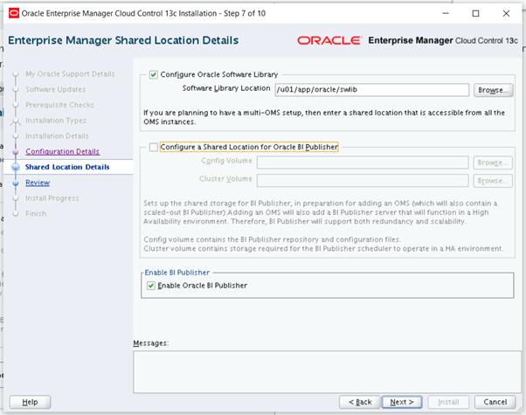Browse for Software Library Location
This screenshot has height=415, width=526.
(x=493, y=90)
